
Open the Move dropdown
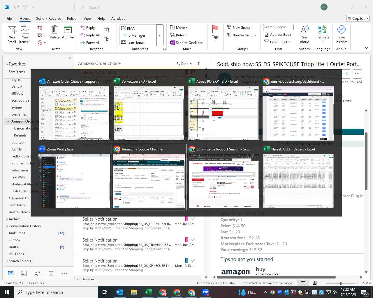tap(179, 27)
